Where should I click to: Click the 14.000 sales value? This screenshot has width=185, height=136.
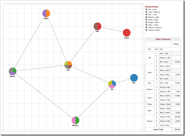(177, 62)
